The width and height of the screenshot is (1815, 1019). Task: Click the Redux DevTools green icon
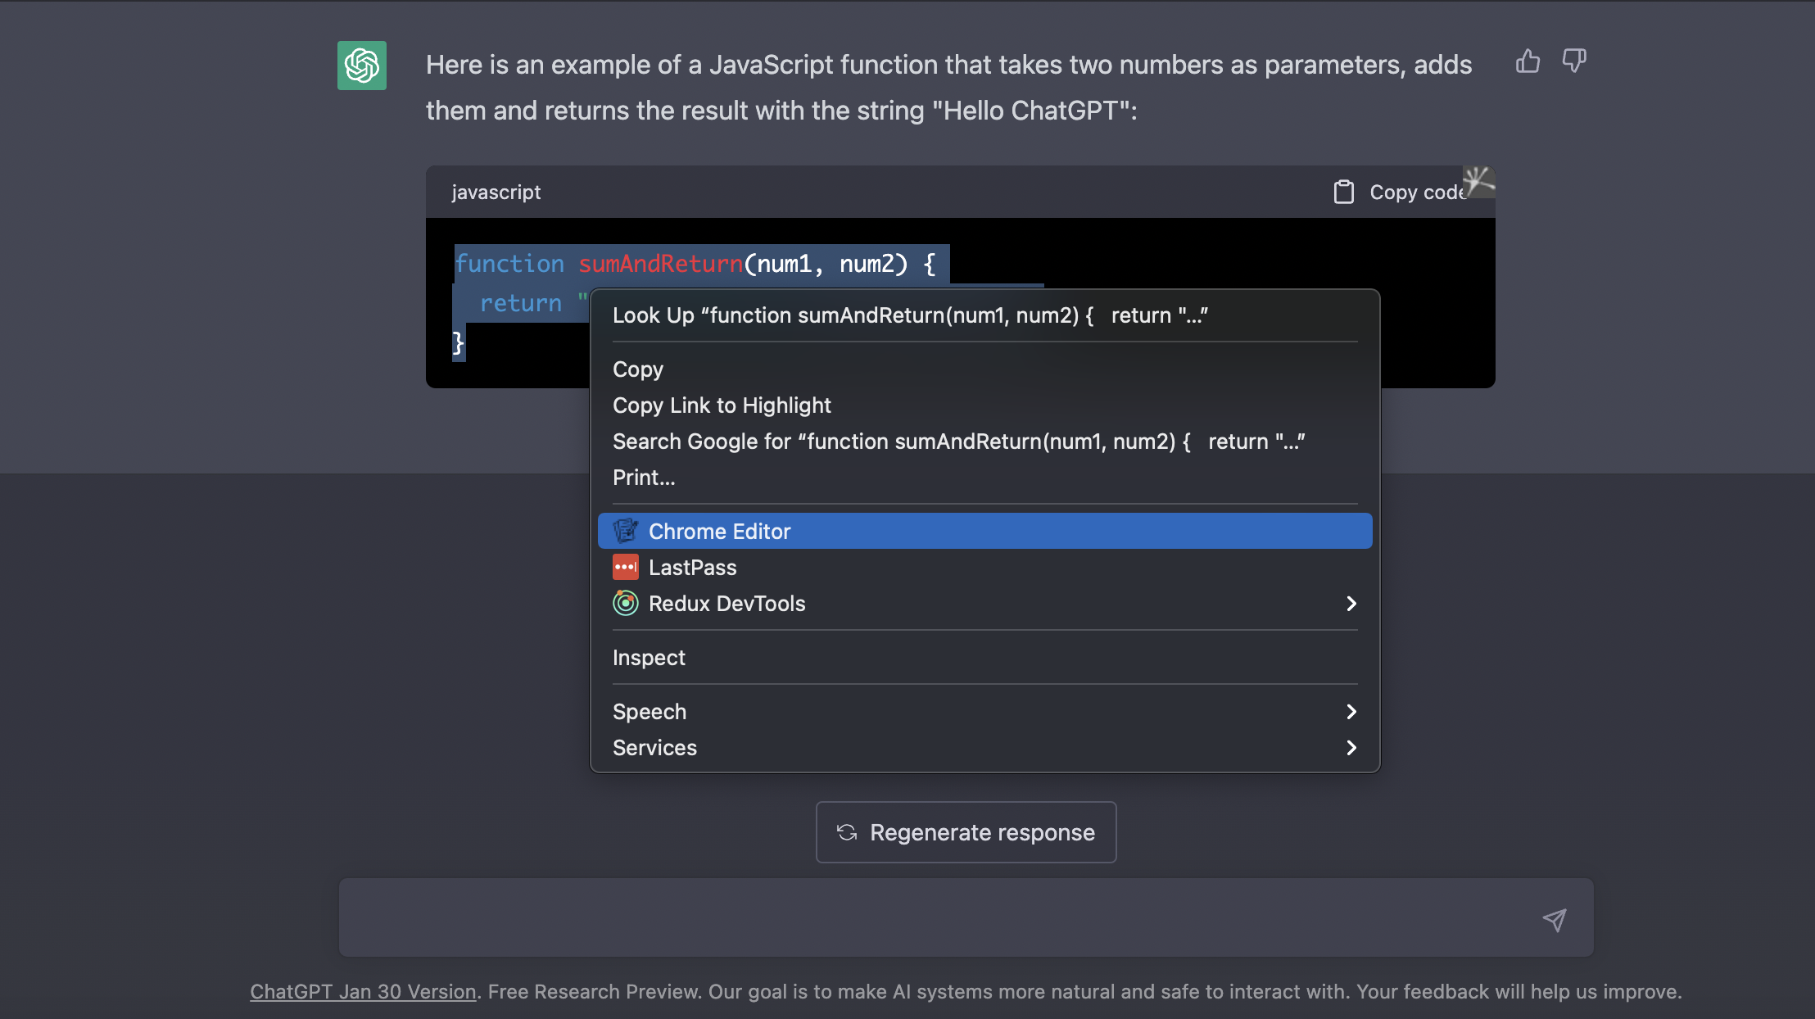[x=626, y=604]
